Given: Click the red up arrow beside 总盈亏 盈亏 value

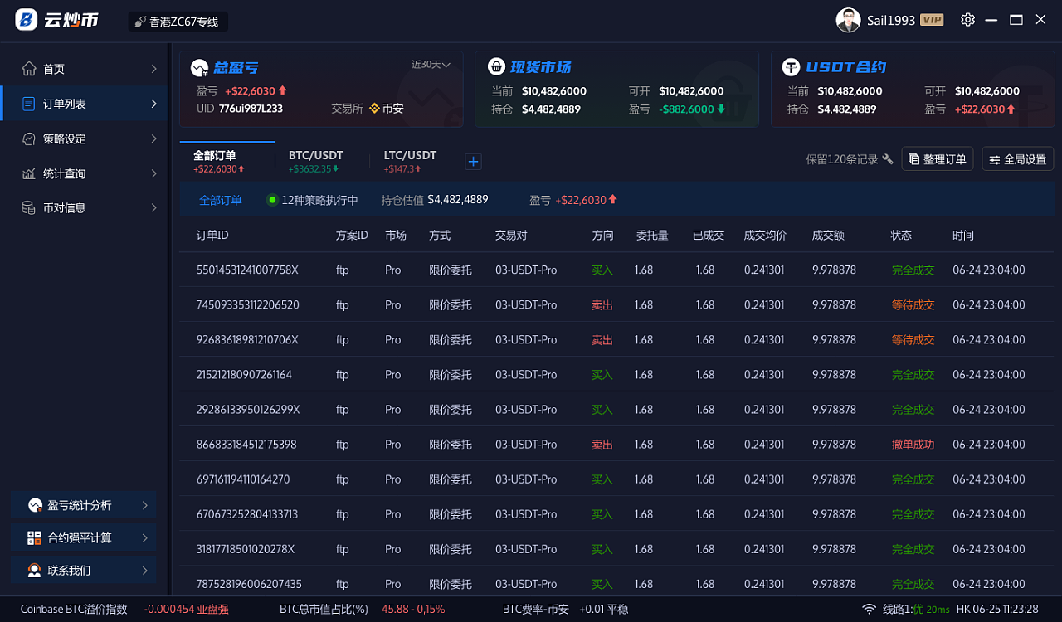Looking at the screenshot, I should tap(282, 90).
